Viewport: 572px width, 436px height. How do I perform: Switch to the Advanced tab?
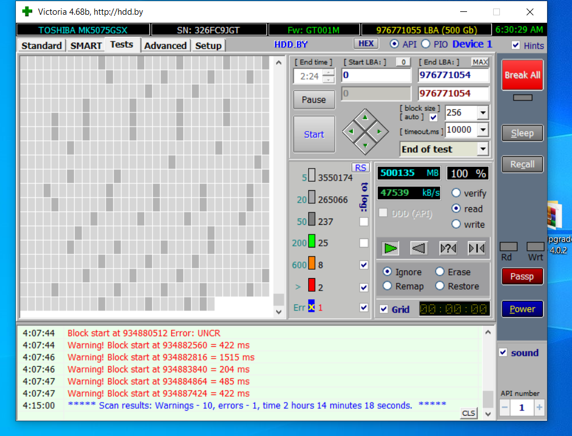point(165,45)
